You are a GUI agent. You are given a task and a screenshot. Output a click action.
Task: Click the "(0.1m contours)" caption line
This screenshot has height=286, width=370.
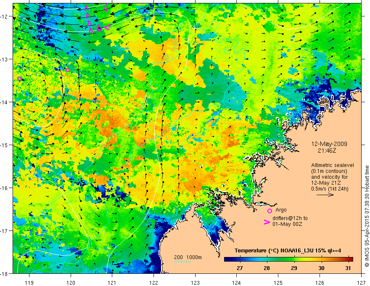point(329,171)
